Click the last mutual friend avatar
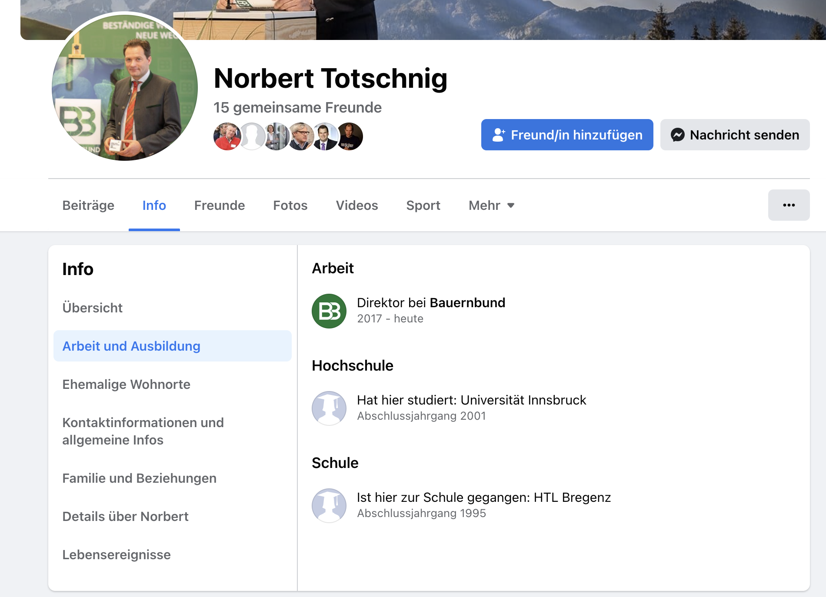This screenshot has height=597, width=826. [x=349, y=136]
